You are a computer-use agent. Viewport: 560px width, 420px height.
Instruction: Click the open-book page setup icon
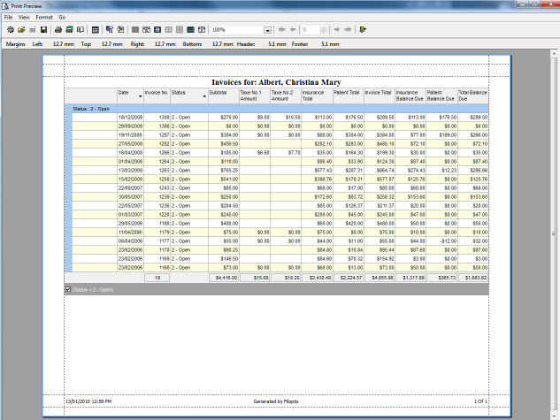(x=81, y=29)
